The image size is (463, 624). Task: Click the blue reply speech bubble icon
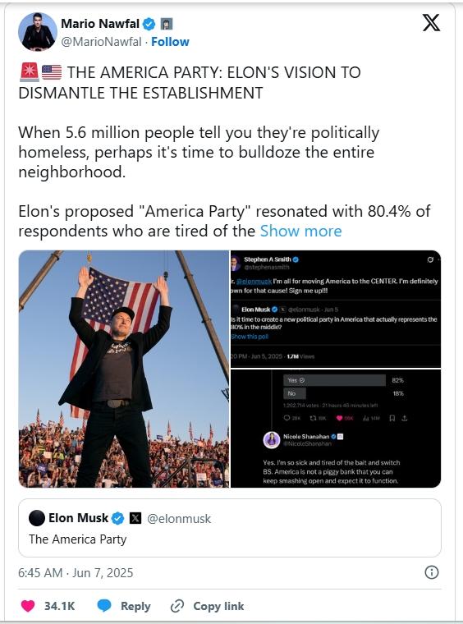pyautogui.click(x=104, y=606)
